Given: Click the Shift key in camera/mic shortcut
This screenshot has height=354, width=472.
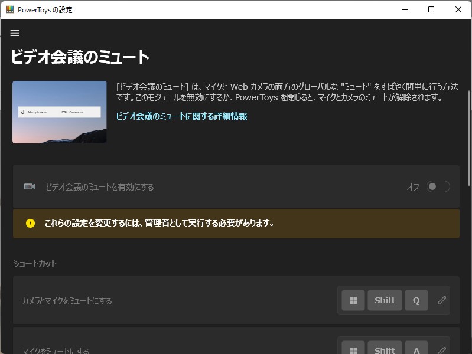Looking at the screenshot, I should [x=385, y=300].
